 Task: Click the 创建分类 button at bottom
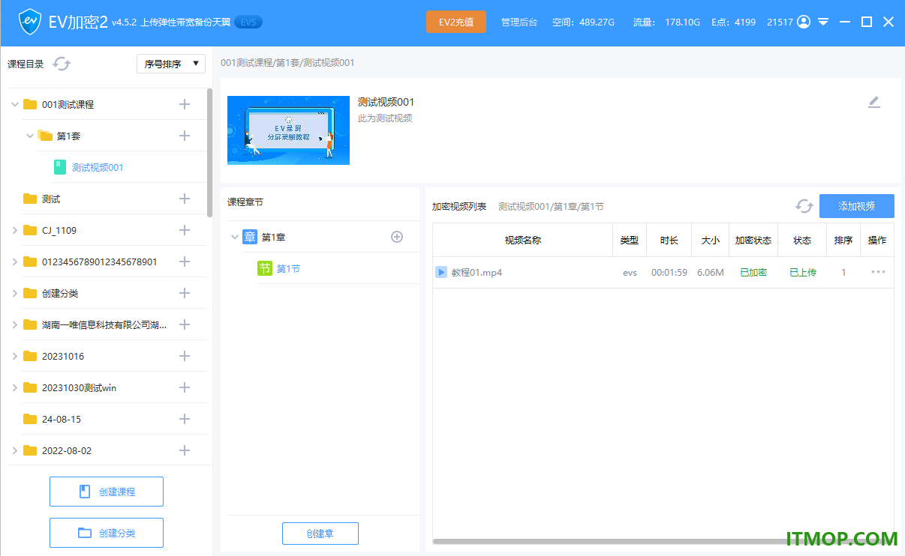(x=107, y=533)
